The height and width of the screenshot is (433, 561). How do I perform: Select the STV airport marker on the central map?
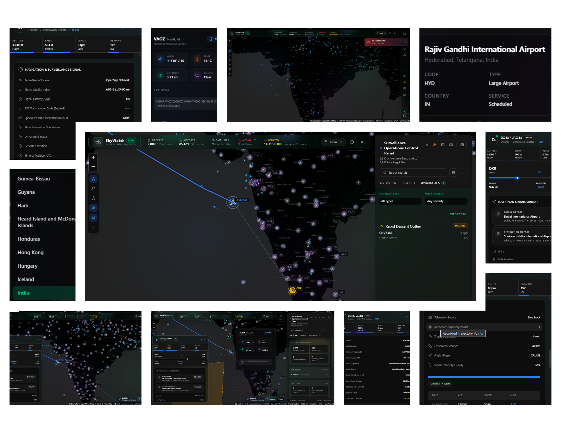point(250,157)
